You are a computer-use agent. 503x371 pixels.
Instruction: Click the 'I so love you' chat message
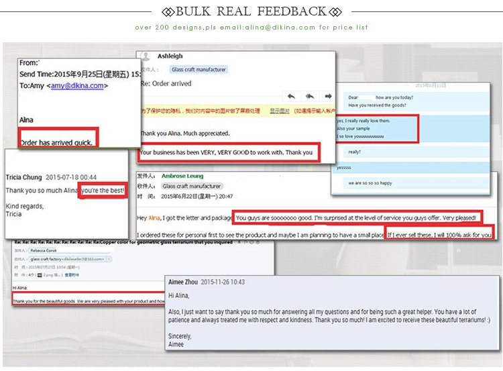tap(360, 136)
